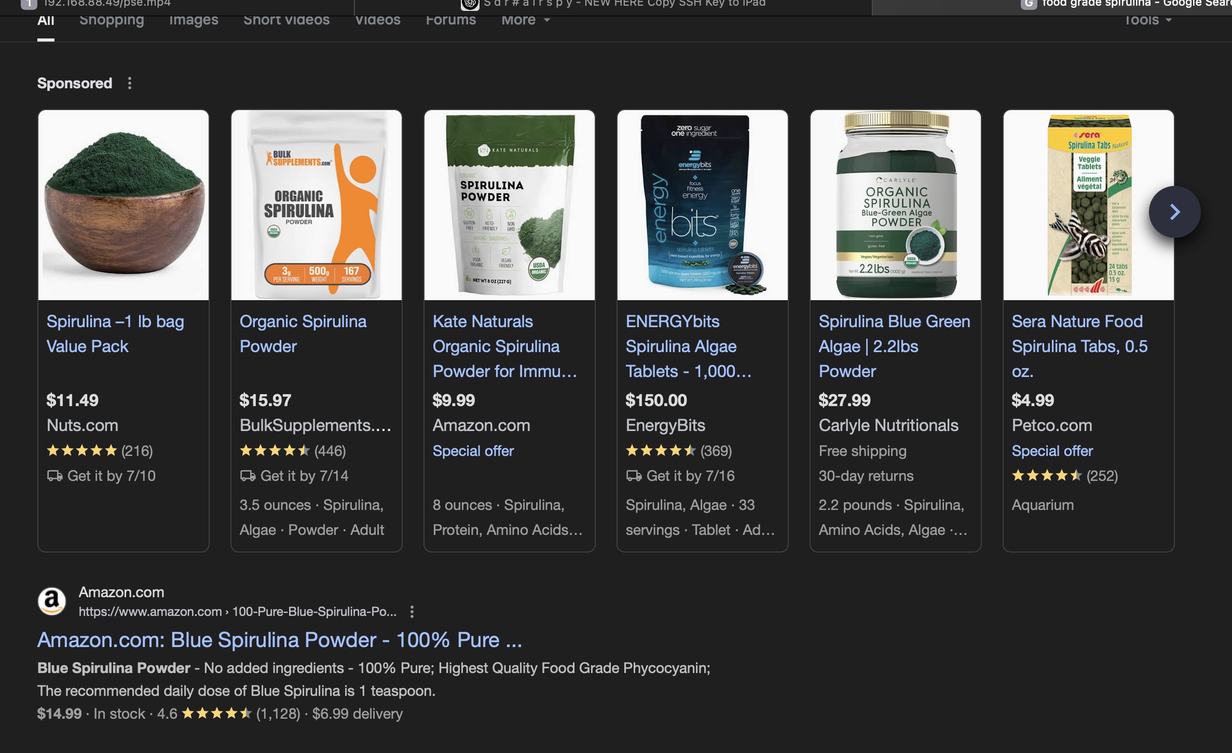Switch to the Forums tab
The image size is (1232, 753).
click(x=451, y=20)
